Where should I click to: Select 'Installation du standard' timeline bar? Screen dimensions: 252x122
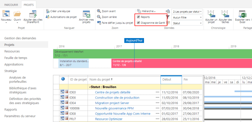(x=73, y=63)
